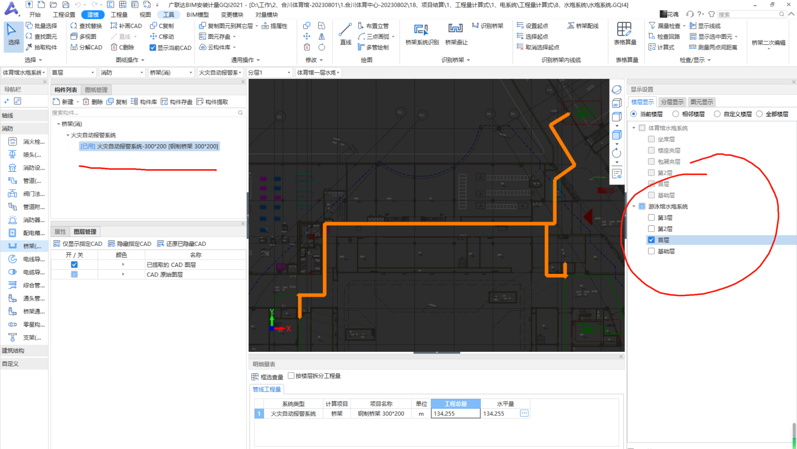Screen dimensions: 797x449
Task: Click 仅显示指定CAD icon
Action: tap(57, 243)
